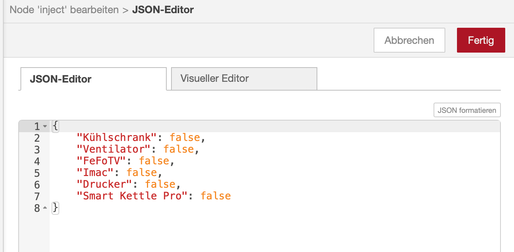Click the closing curly brace on line 8
This screenshot has width=514, height=252.
[55, 208]
